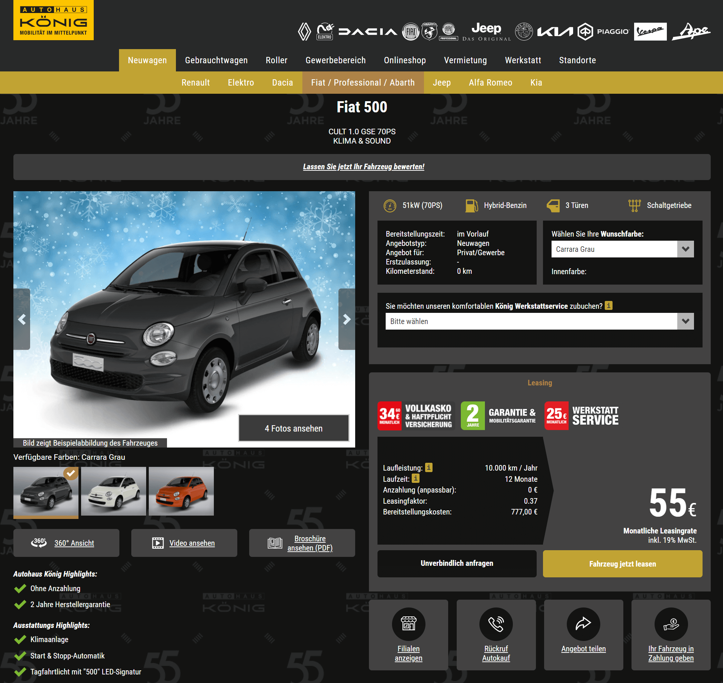Viewport: 723px width, 683px height.
Task: Open the Standorte menu item
Action: click(577, 60)
